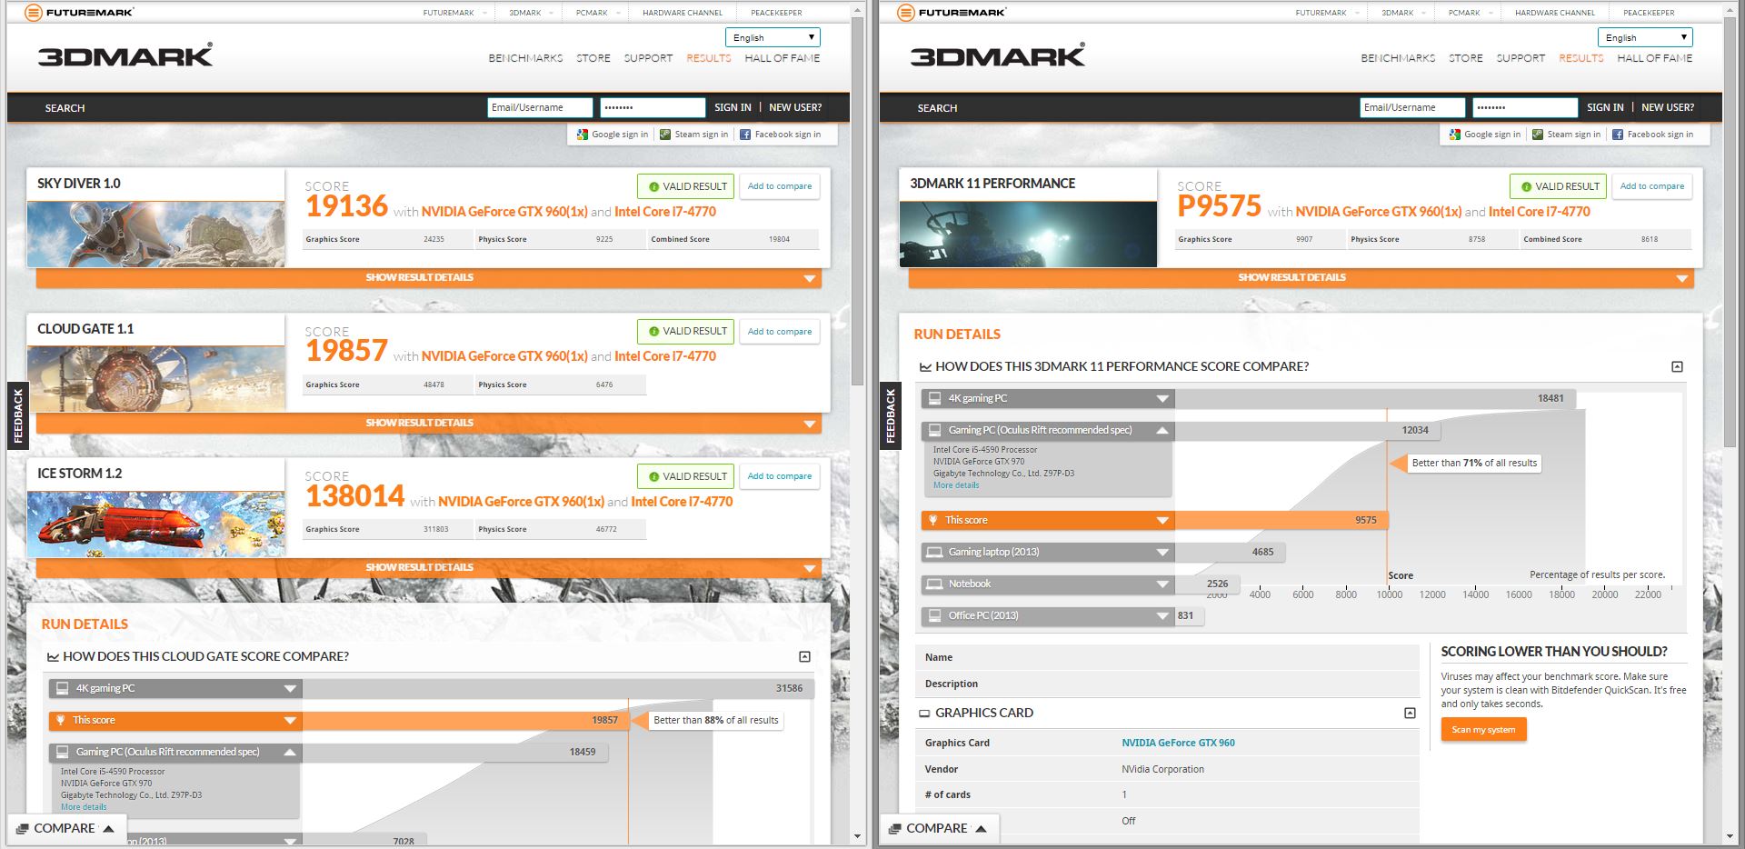Click the 3DMark logo in the left window

pyautogui.click(x=125, y=55)
